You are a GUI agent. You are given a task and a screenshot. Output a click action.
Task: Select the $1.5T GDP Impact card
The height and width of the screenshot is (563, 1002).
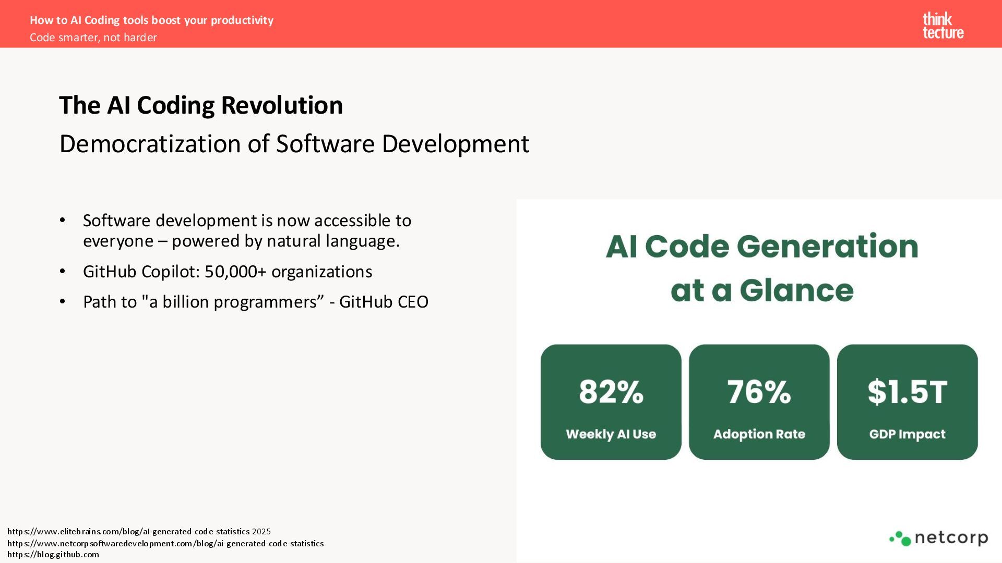click(907, 401)
